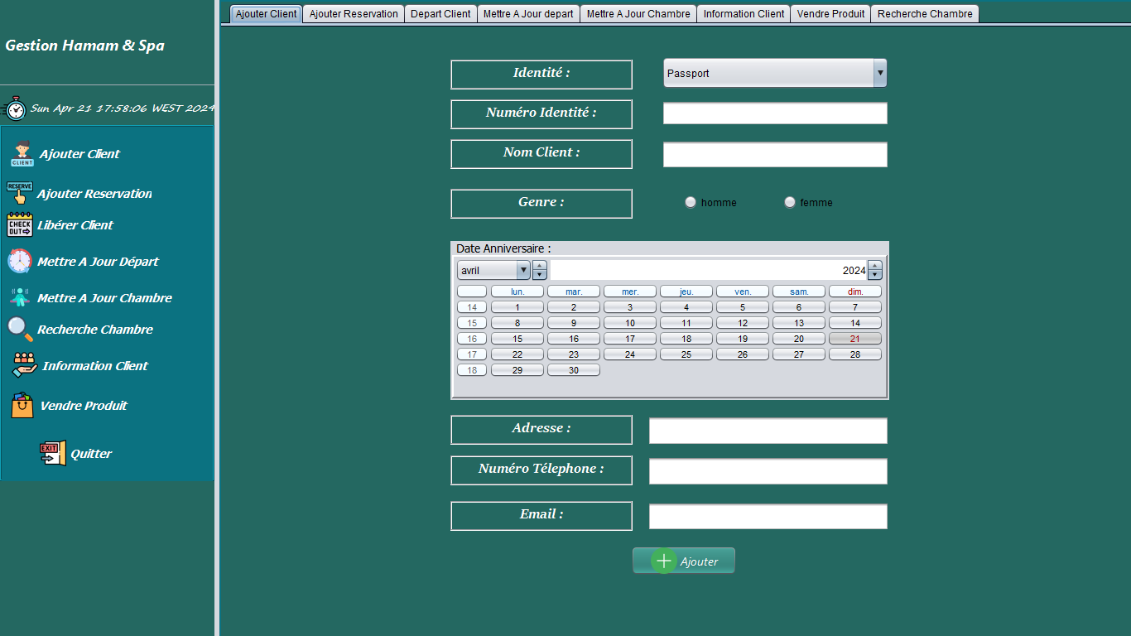
Task: Click the green Ajouter button
Action: tap(684, 561)
